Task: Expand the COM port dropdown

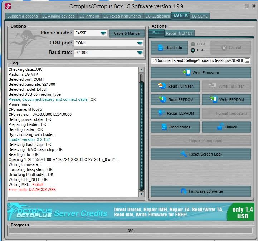Action: pyautogui.click(x=140, y=43)
